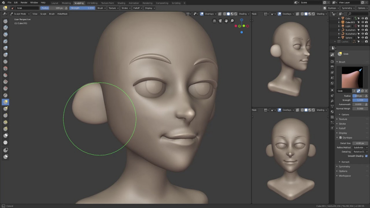This screenshot has width=370, height=208.
Task: Open the Sculpt Mode dropdown
Action: (x=20, y=14)
